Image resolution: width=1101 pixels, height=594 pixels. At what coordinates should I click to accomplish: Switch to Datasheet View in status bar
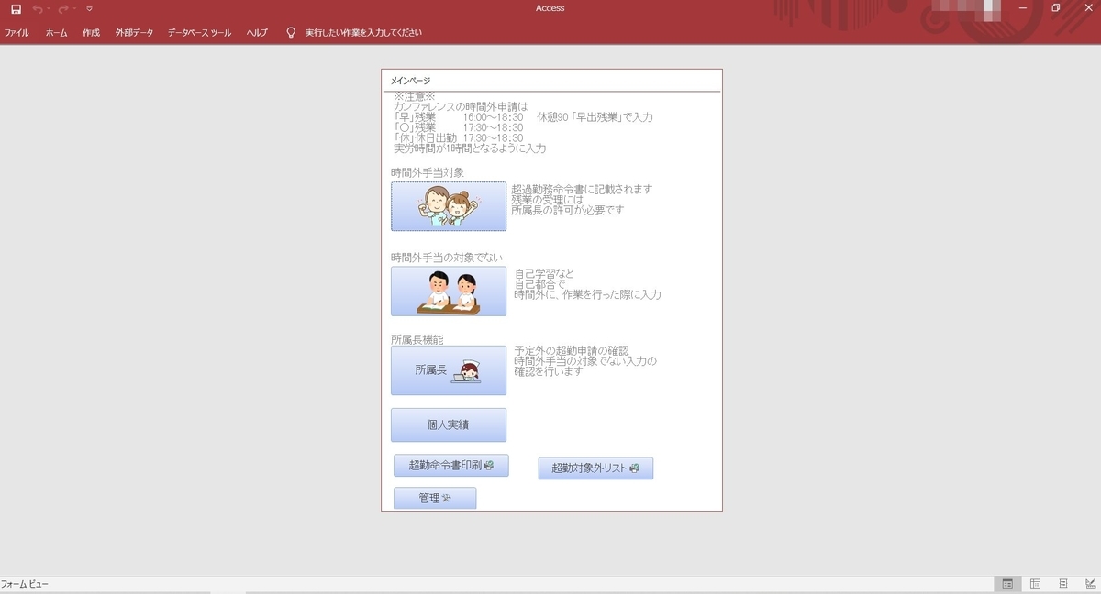point(1035,584)
